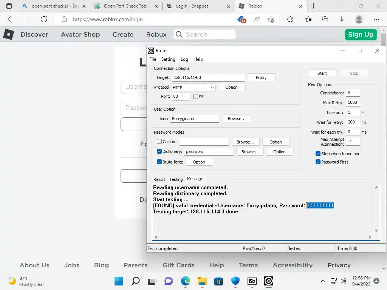Open 7-Zip icon on taskbar
Screen dimensions: 387x290
click(x=252, y=281)
